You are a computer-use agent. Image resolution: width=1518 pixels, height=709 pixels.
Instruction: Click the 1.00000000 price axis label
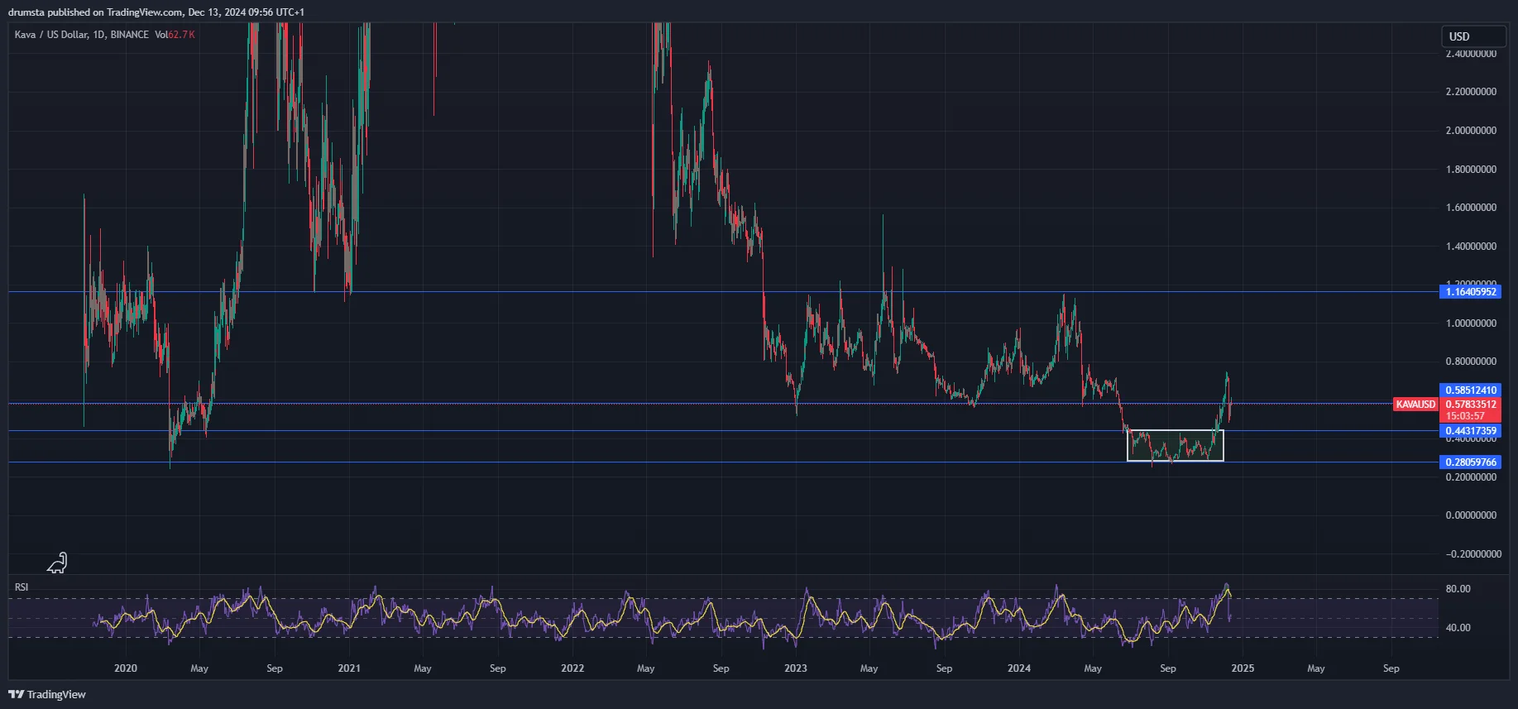(x=1471, y=323)
